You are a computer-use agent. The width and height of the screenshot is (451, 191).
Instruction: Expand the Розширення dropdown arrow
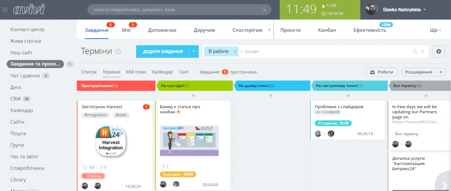(x=441, y=72)
